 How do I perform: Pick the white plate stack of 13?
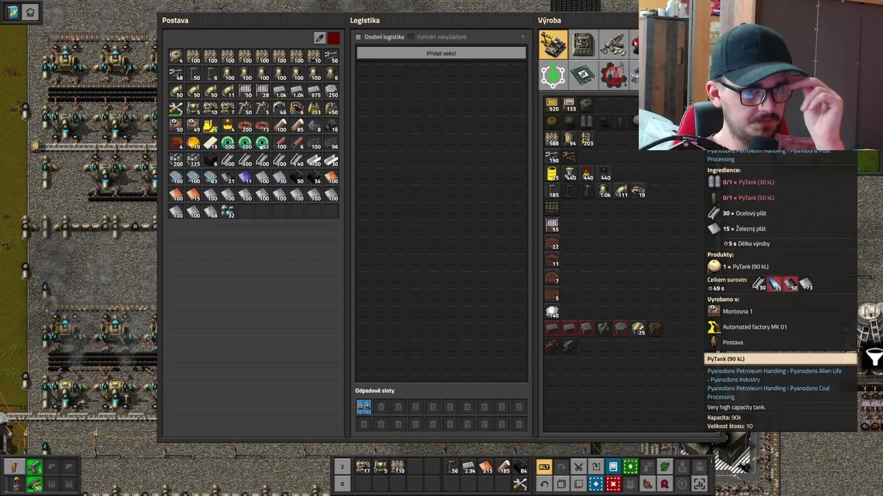[210, 143]
